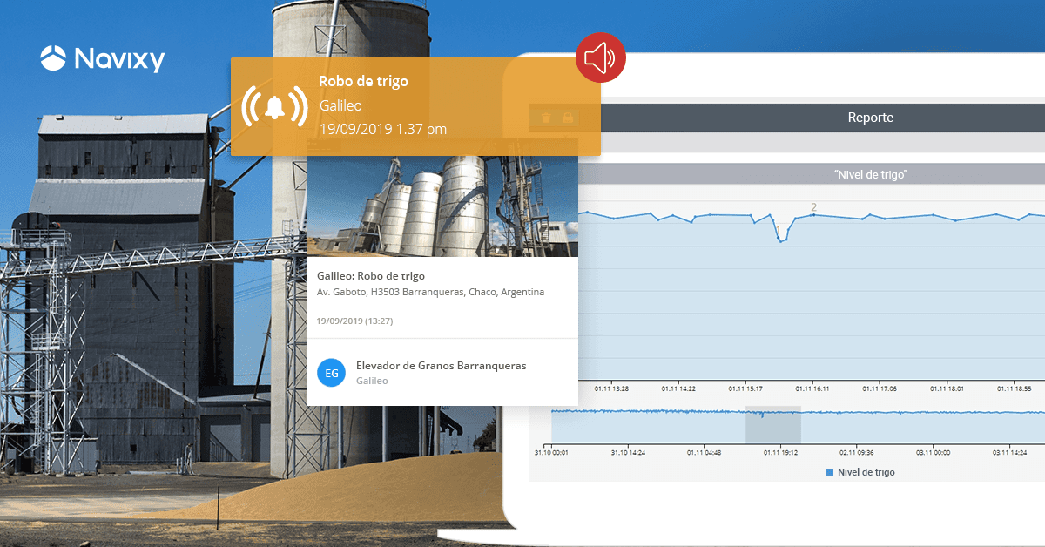
Task: Open the grain silo photo thumbnail
Action: point(442,207)
